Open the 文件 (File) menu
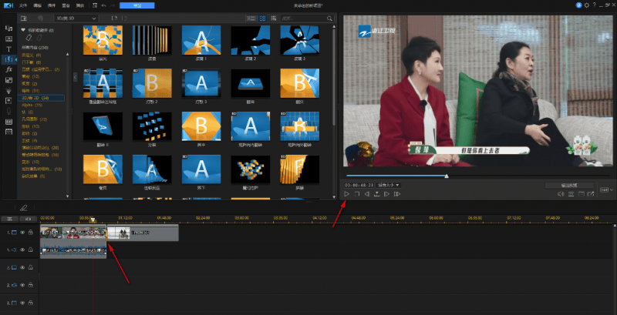 (x=25, y=5)
